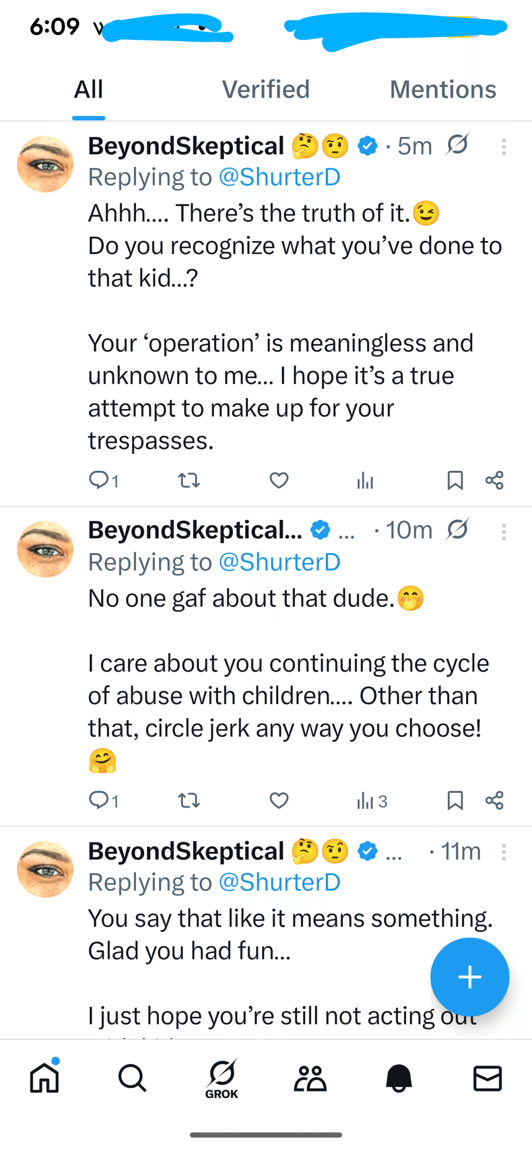532x1152 pixels.
Task: Switch to the Verified tab
Action: [x=266, y=89]
